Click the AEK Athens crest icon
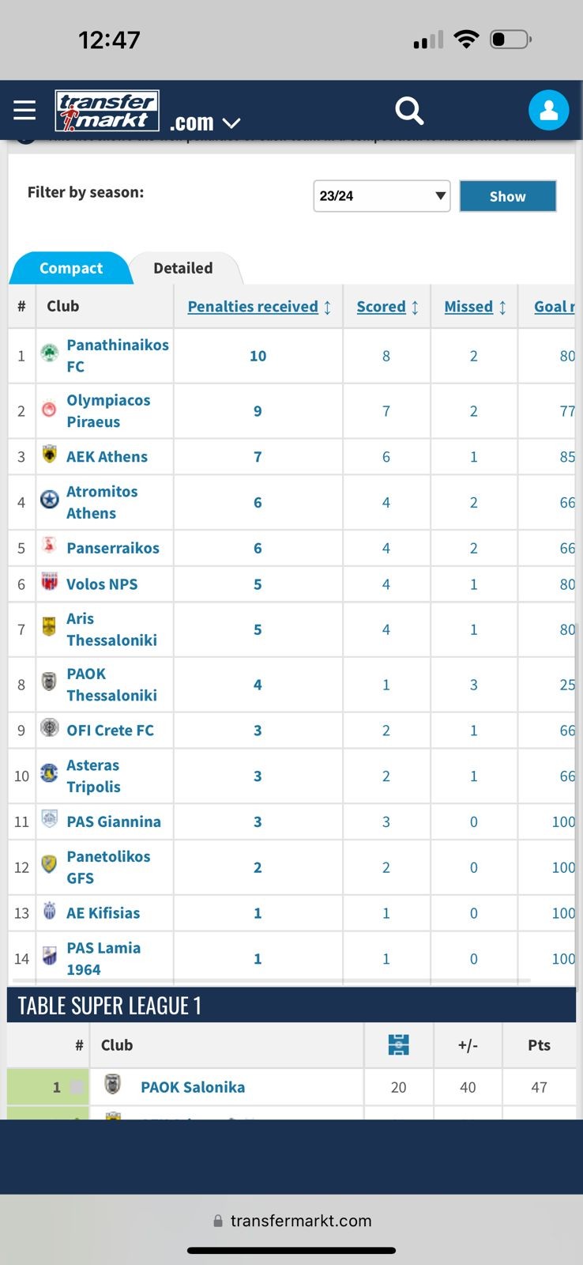Viewport: 583px width, 1265px height. [x=49, y=455]
